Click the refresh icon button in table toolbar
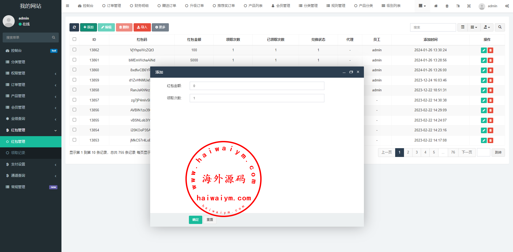This screenshot has width=513, height=252. tap(74, 27)
